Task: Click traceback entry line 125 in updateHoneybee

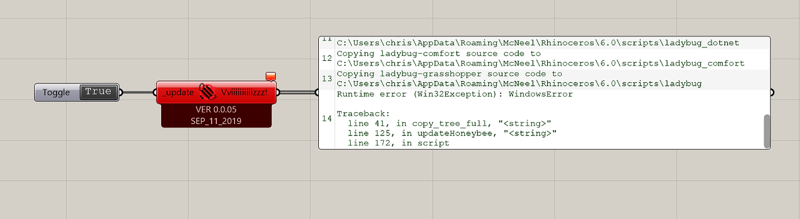Action: click(452, 133)
